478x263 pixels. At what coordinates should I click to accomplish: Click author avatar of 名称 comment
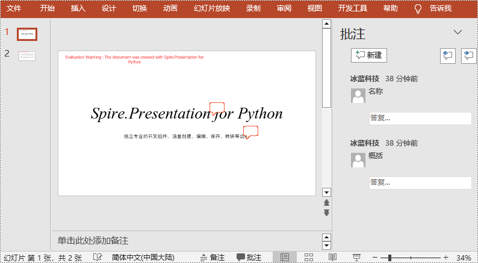(358, 96)
